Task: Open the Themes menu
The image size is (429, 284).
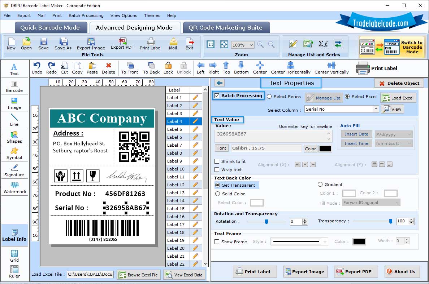Action: 152,15
